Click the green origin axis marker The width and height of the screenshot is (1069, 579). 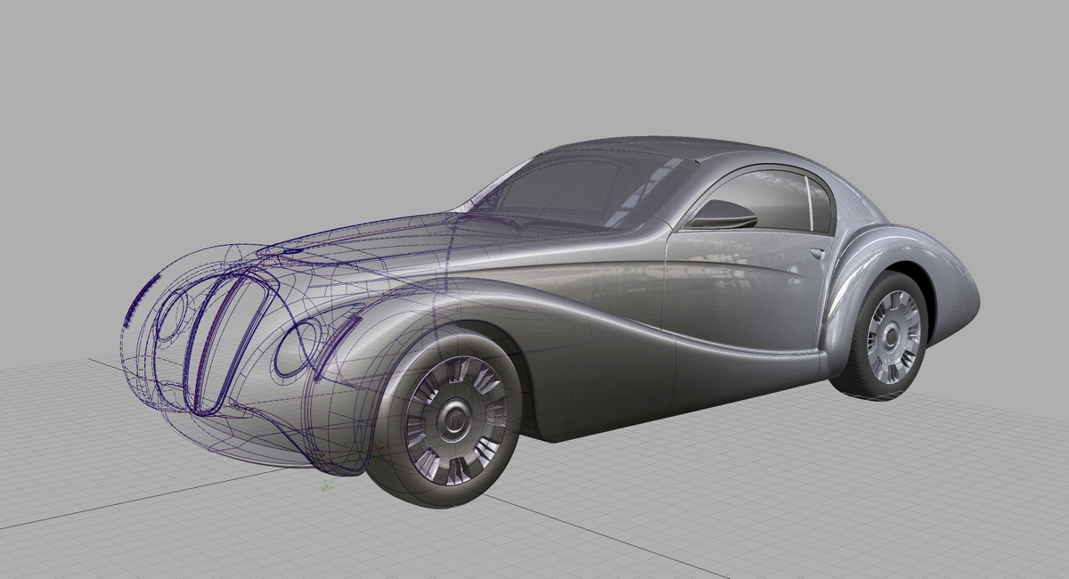[x=326, y=485]
